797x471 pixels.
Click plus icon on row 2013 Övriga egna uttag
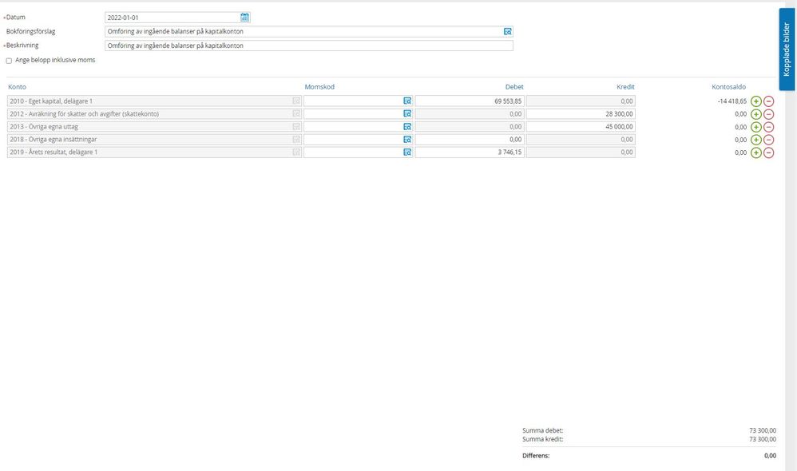coord(755,127)
